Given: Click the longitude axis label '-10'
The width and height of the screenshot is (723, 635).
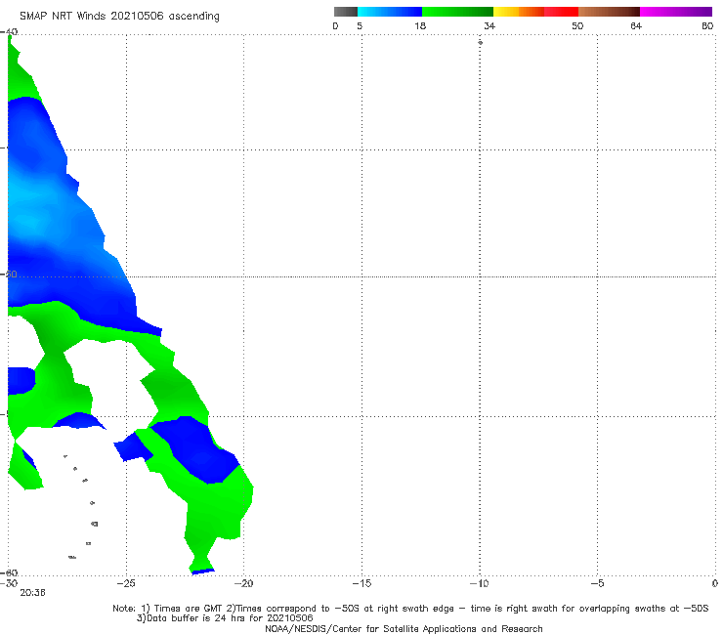Looking at the screenshot, I should pyautogui.click(x=479, y=583).
